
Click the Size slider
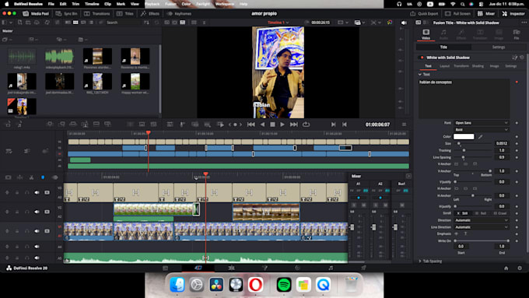473,143
